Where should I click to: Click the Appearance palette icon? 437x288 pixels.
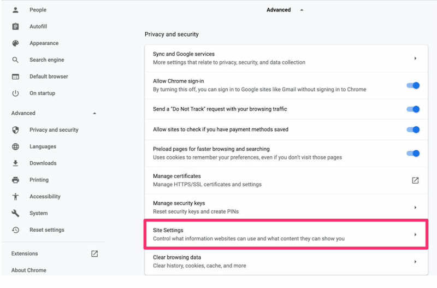(x=15, y=43)
